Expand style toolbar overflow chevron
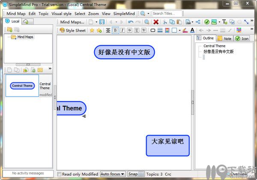The image size is (257, 180). pos(252,29)
